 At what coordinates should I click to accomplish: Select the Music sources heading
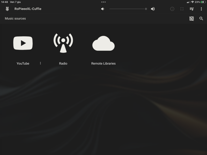coord(15,19)
